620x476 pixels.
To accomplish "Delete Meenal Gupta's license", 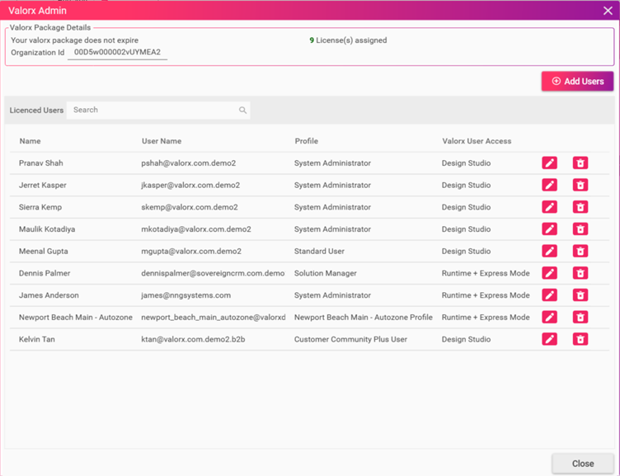I will pyautogui.click(x=580, y=251).
